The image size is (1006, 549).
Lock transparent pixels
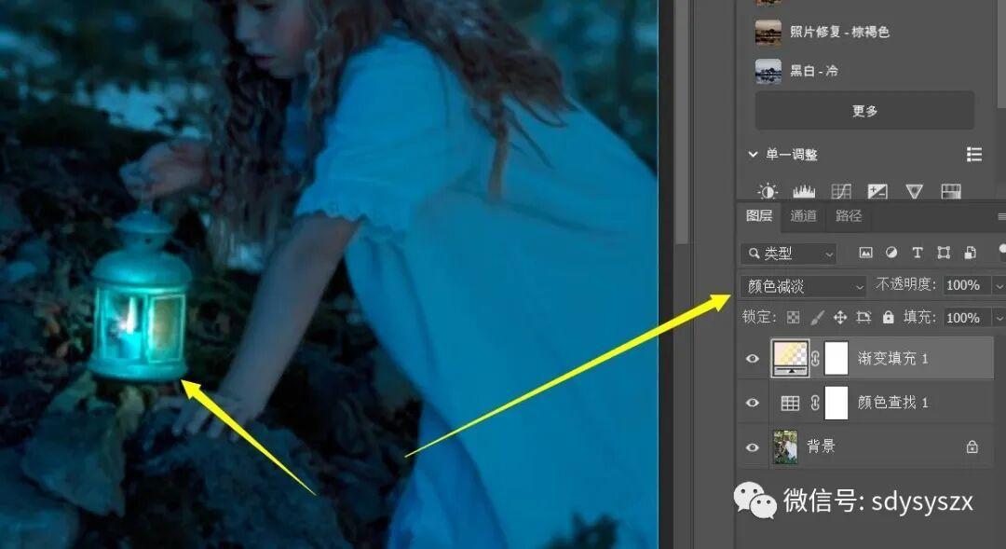(794, 317)
